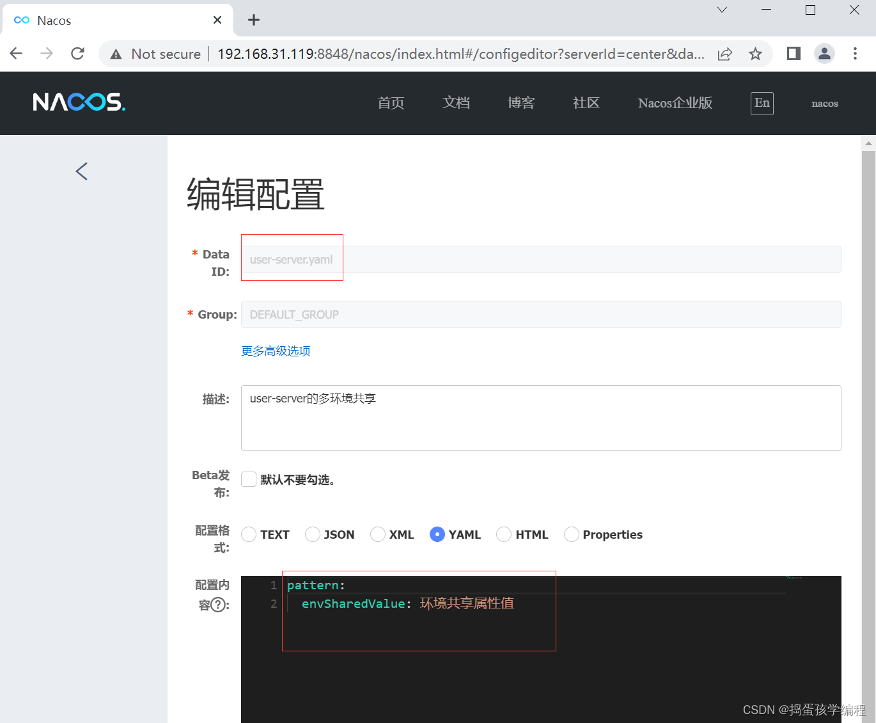
Task: Switch language with the En button
Action: pyautogui.click(x=762, y=103)
